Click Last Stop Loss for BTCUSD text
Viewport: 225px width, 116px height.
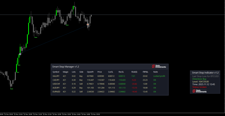[206, 76]
